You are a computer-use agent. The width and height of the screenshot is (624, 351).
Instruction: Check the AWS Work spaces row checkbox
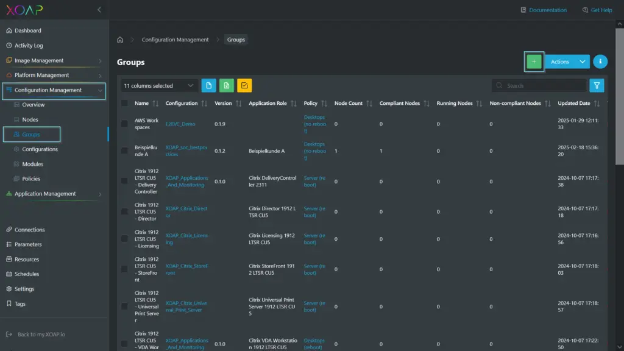[x=124, y=124]
